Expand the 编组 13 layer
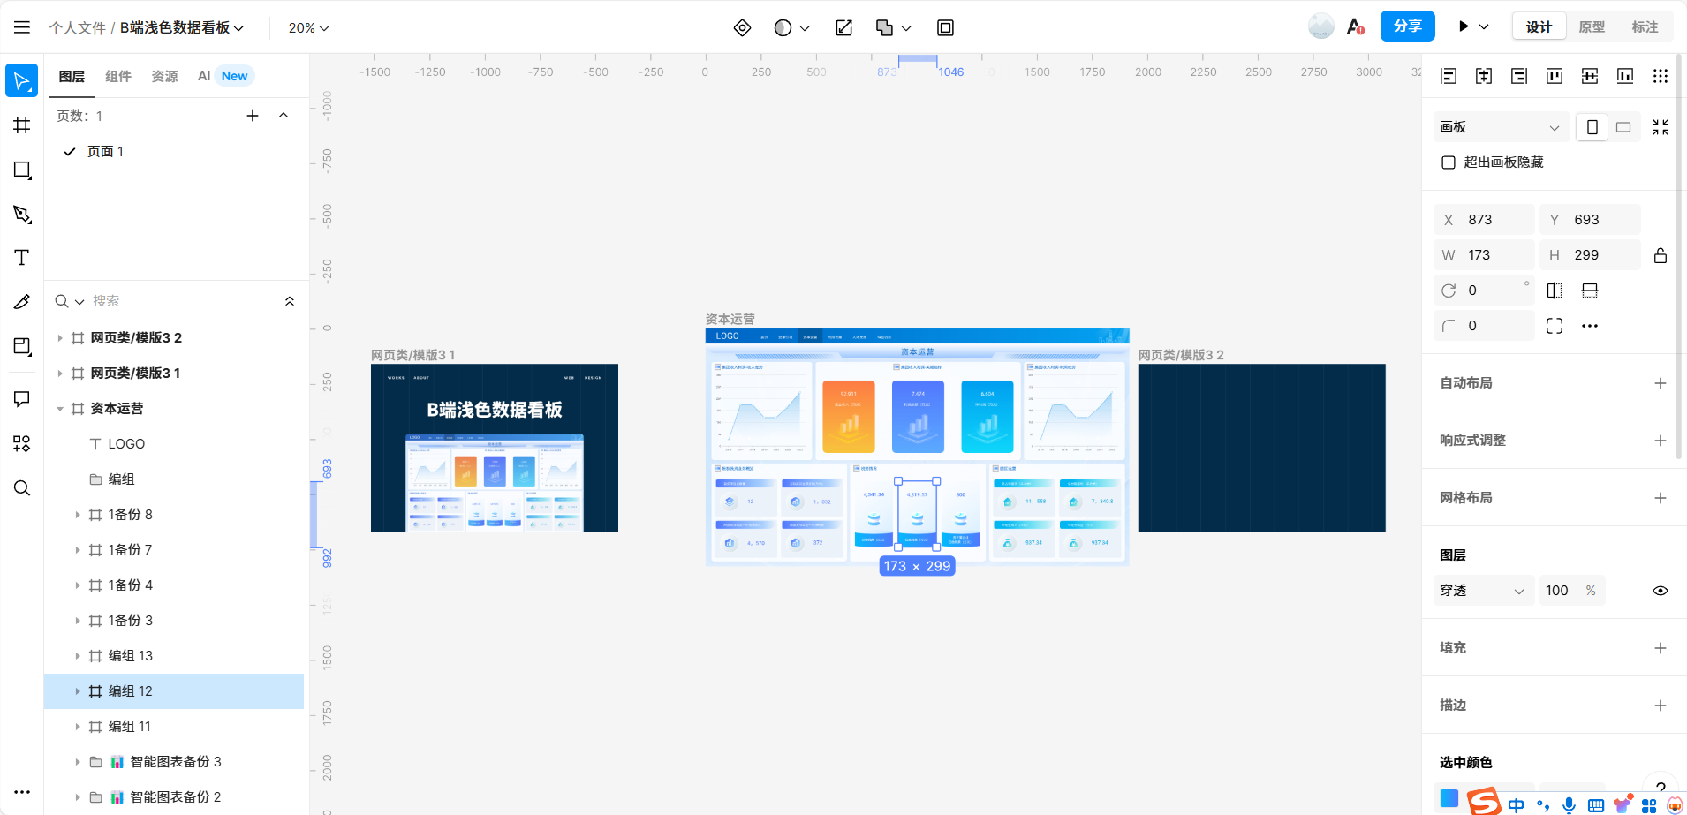 [78, 656]
